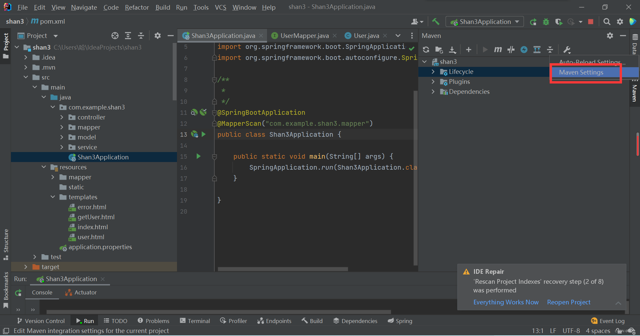The image size is (640, 336).
Task: Click the Reopen Project link
Action: [569, 302]
